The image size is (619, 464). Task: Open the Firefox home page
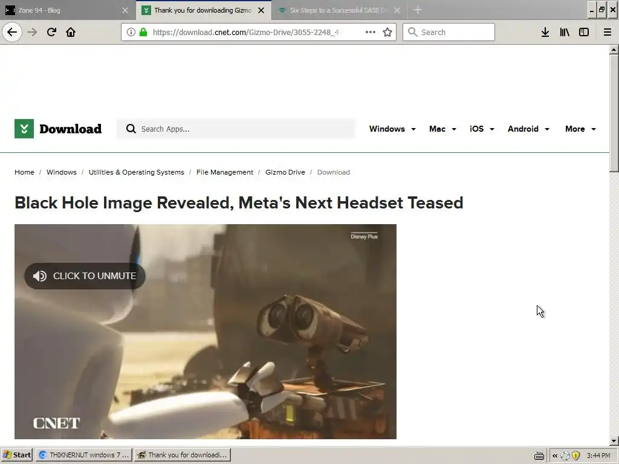click(71, 32)
